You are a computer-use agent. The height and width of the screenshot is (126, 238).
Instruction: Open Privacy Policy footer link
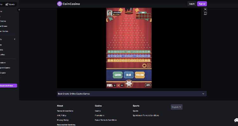pyautogui.click(x=63, y=120)
